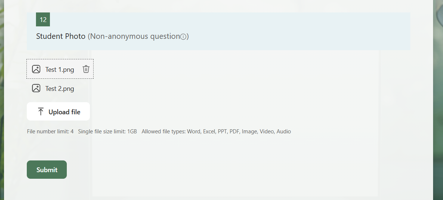
Task: Delete the Test 1.png uploaded file
Action: (x=86, y=69)
